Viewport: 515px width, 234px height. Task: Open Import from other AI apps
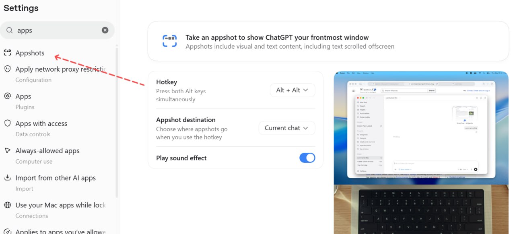[x=56, y=178]
